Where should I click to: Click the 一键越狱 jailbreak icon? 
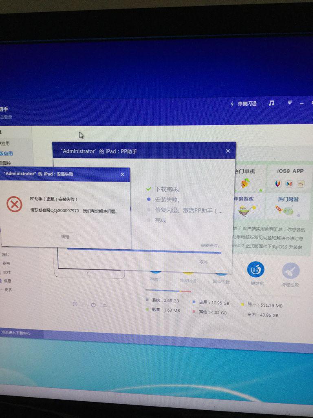click(x=256, y=269)
